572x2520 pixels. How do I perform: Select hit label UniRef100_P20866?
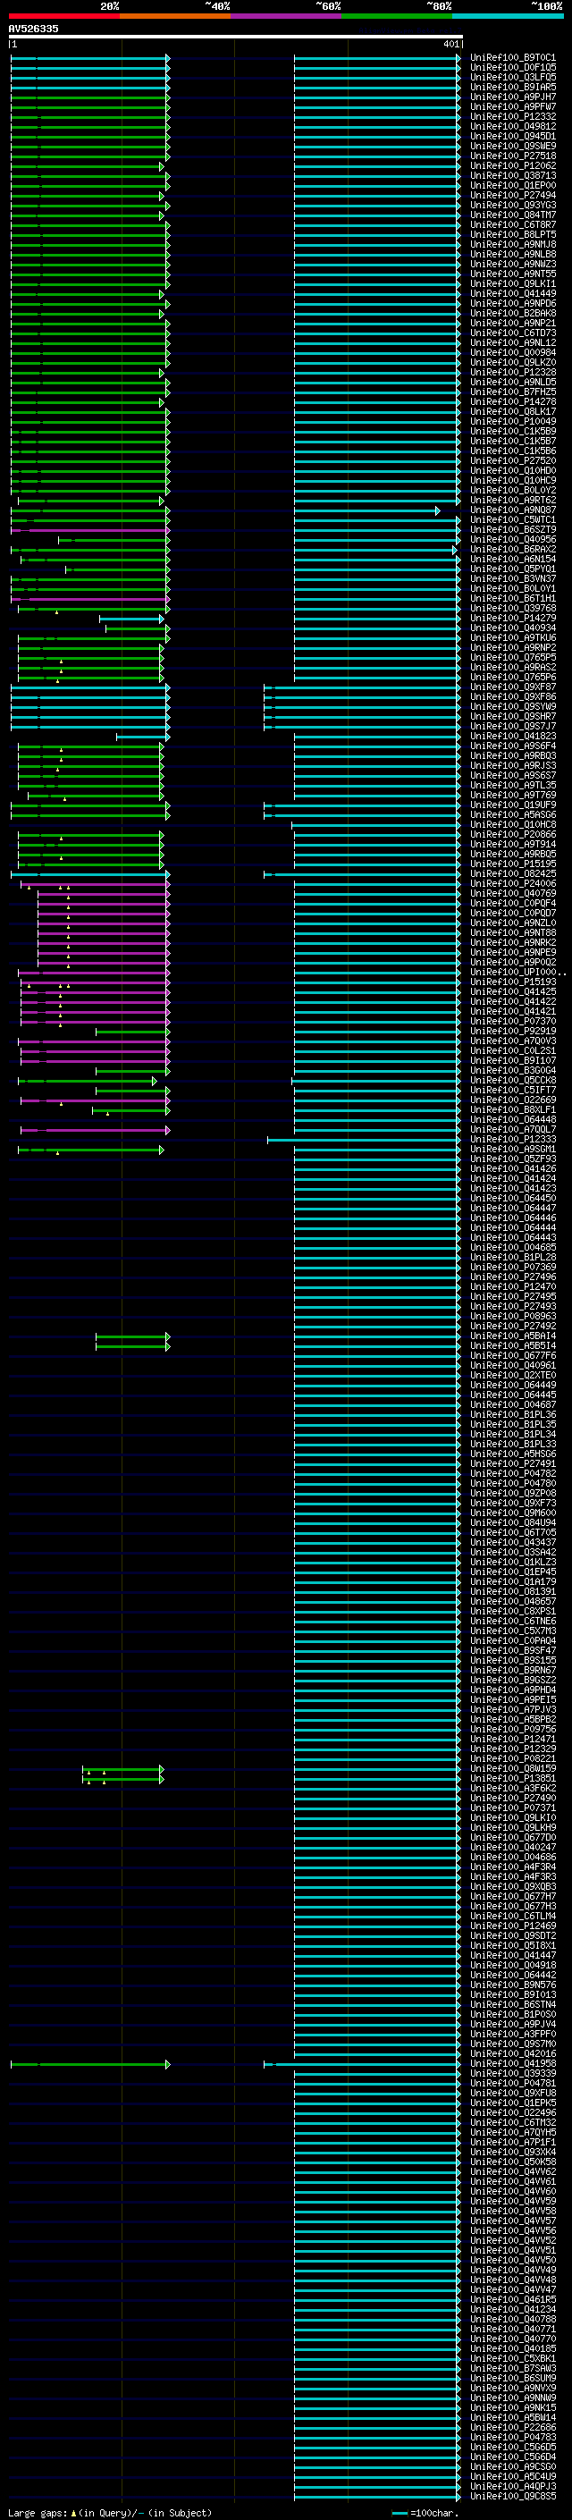tap(513, 834)
